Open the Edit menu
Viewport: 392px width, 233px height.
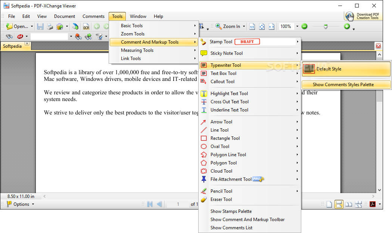click(26, 16)
